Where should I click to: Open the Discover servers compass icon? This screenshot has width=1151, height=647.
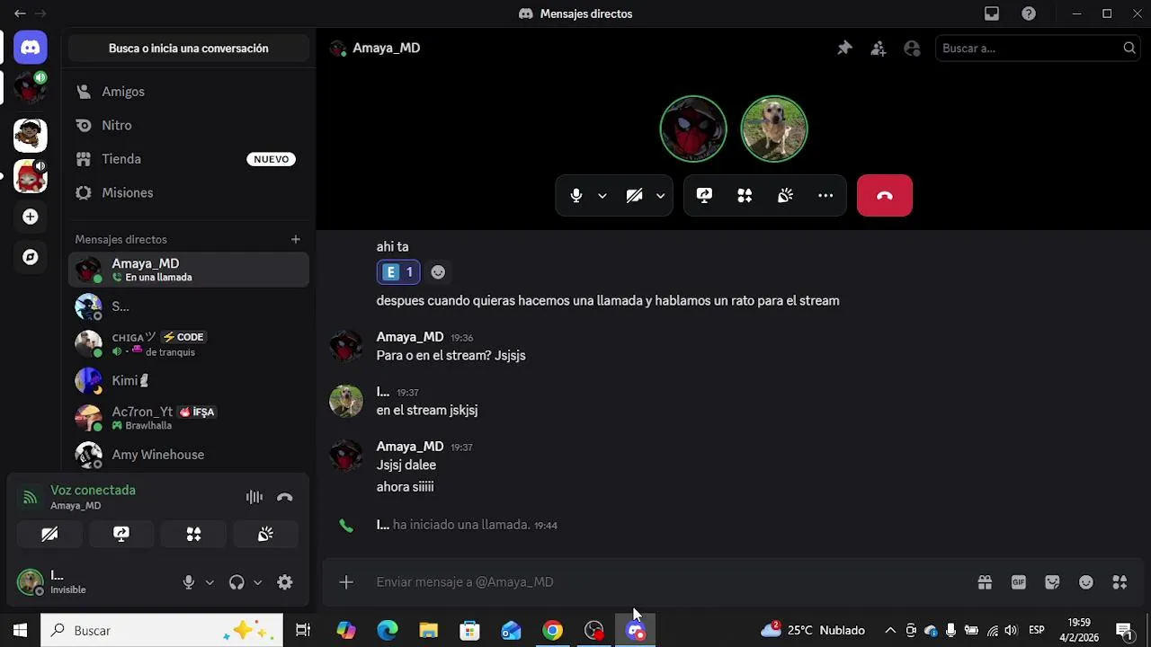tap(31, 257)
